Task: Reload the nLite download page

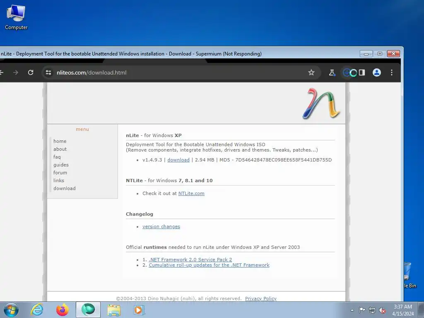Action: click(x=31, y=72)
